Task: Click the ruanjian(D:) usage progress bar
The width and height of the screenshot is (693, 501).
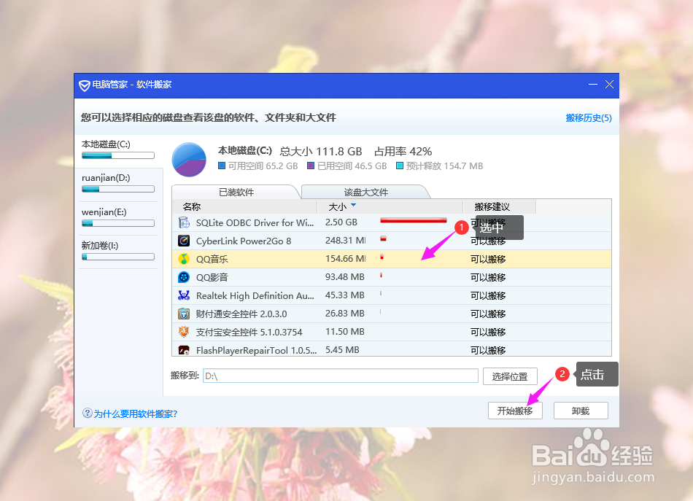Action: [x=118, y=189]
